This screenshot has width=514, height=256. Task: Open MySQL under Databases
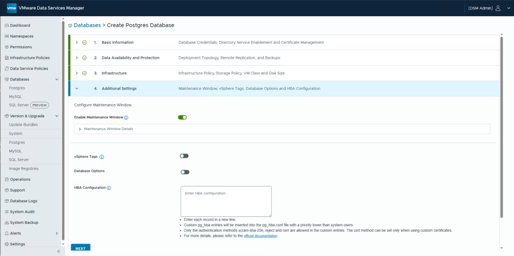pyautogui.click(x=16, y=97)
